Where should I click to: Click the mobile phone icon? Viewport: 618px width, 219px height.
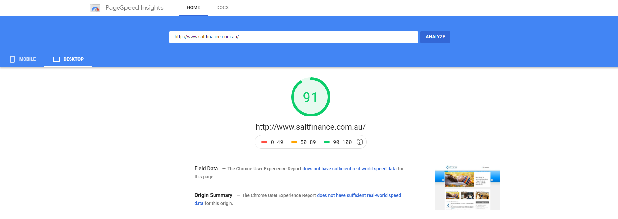tap(12, 59)
